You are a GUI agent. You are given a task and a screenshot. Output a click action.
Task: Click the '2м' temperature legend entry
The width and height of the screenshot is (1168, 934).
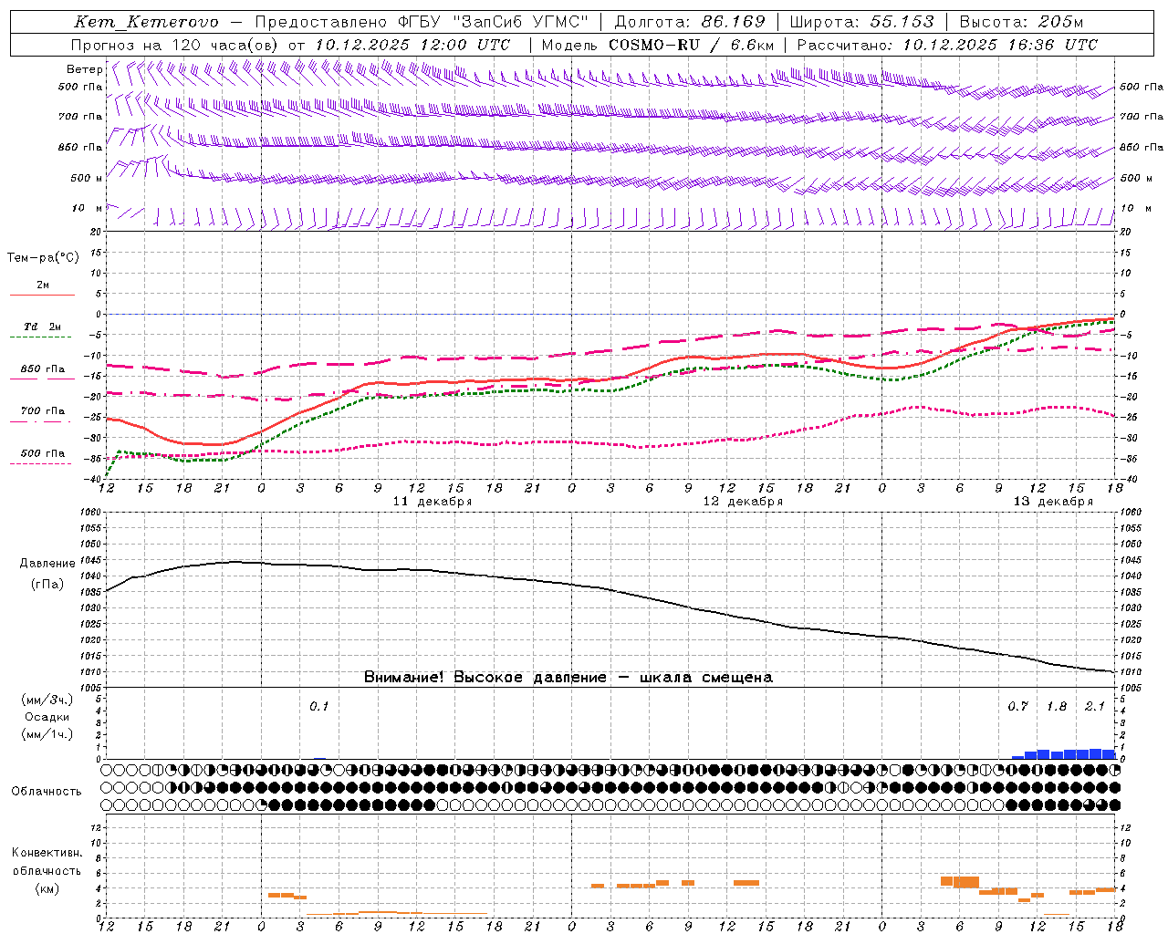[x=43, y=285]
